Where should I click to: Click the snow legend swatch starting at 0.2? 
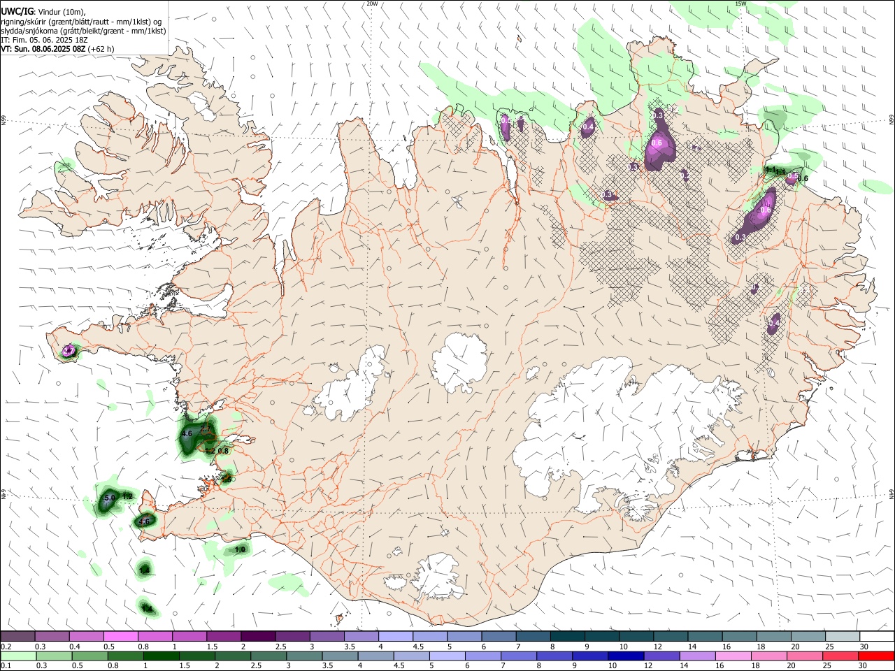click(17, 636)
